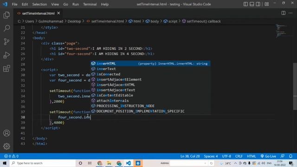The width and height of the screenshot is (297, 167).
Task: Open Run and Debug view
Action: (6, 55)
